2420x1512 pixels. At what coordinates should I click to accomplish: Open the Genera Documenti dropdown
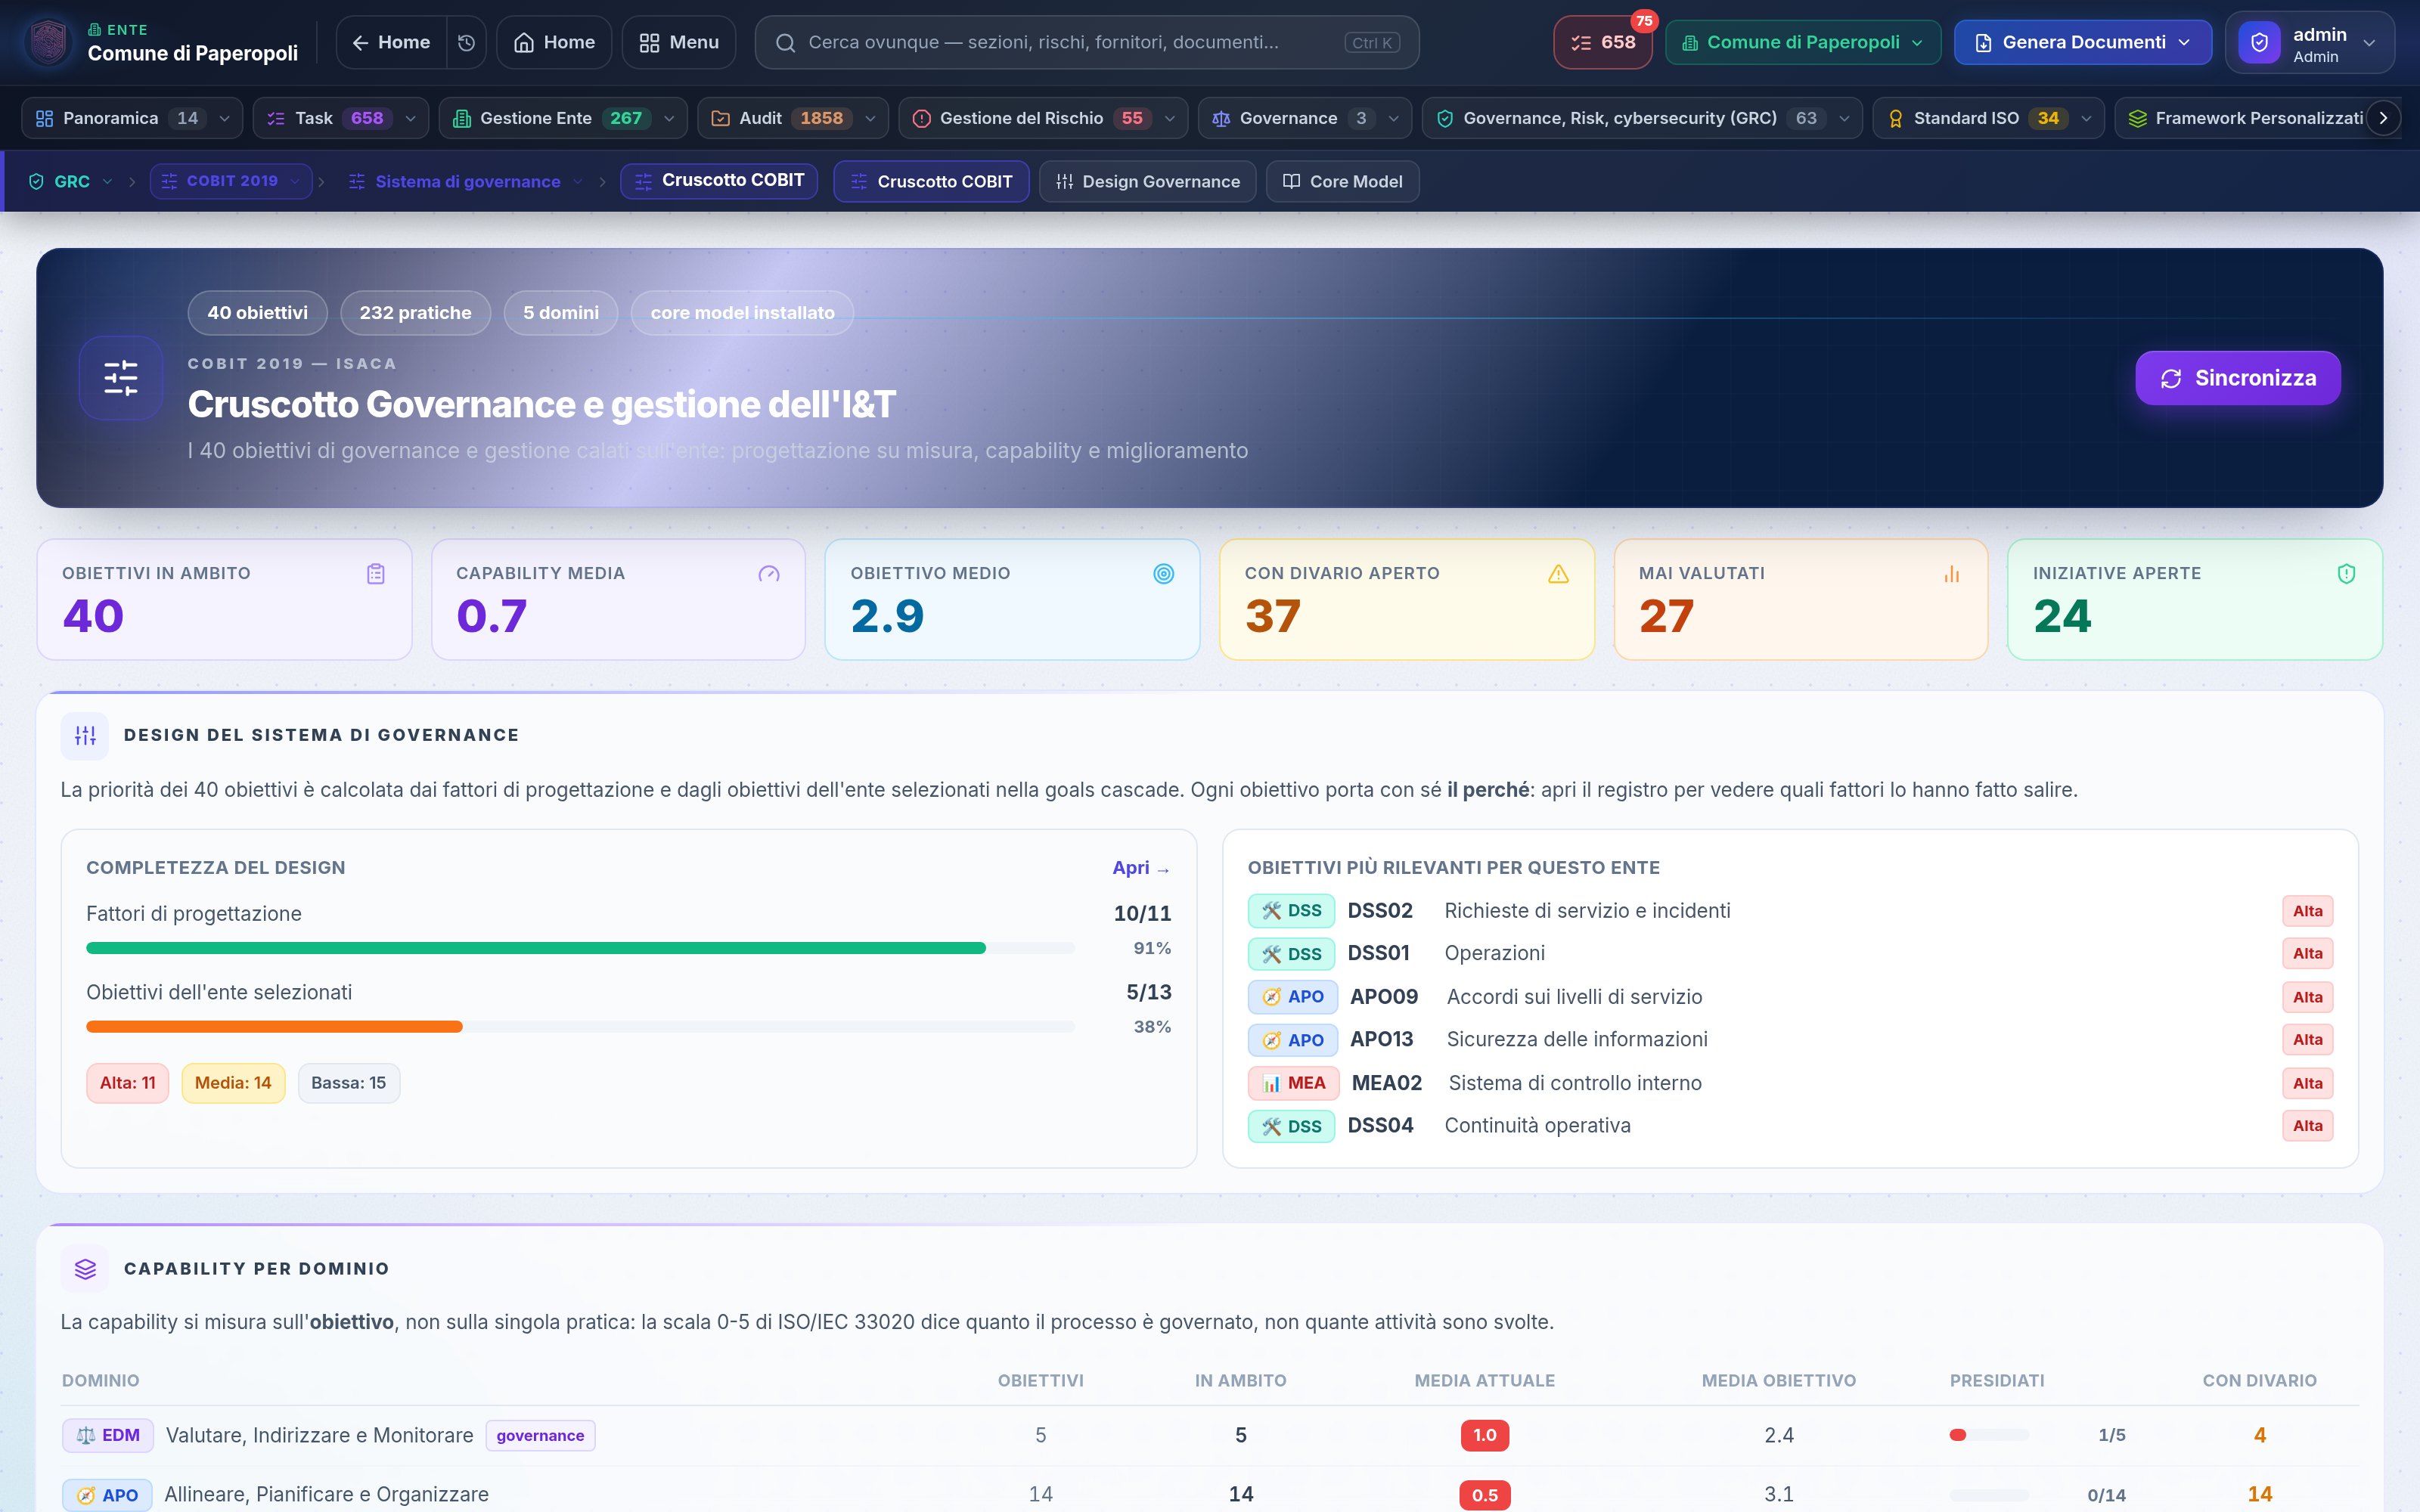(2083, 42)
